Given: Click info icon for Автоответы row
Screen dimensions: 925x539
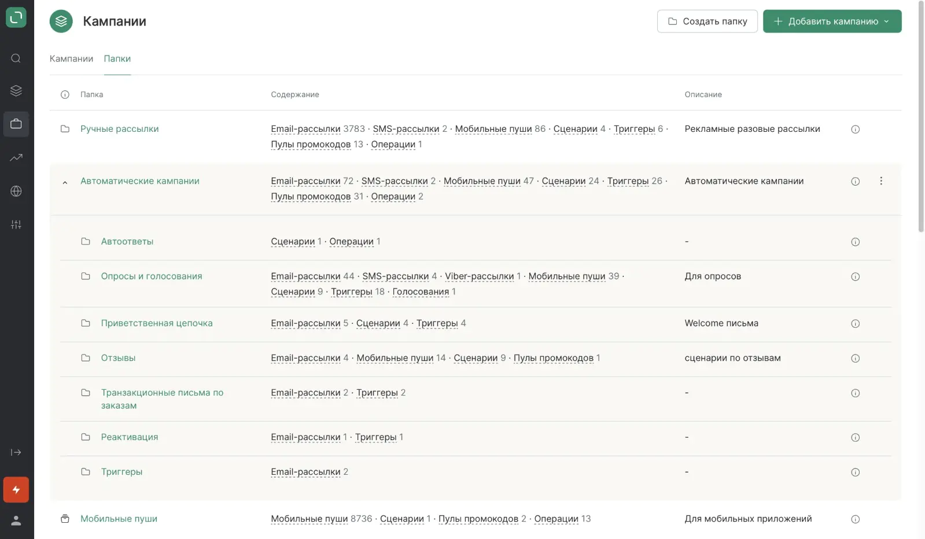Looking at the screenshot, I should pyautogui.click(x=855, y=242).
